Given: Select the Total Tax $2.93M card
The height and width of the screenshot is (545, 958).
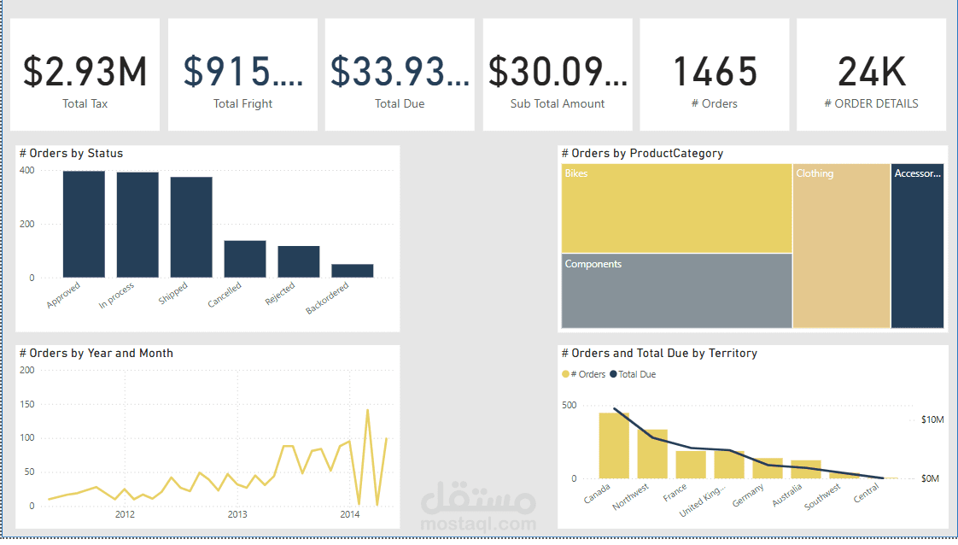Looking at the screenshot, I should pos(85,74).
